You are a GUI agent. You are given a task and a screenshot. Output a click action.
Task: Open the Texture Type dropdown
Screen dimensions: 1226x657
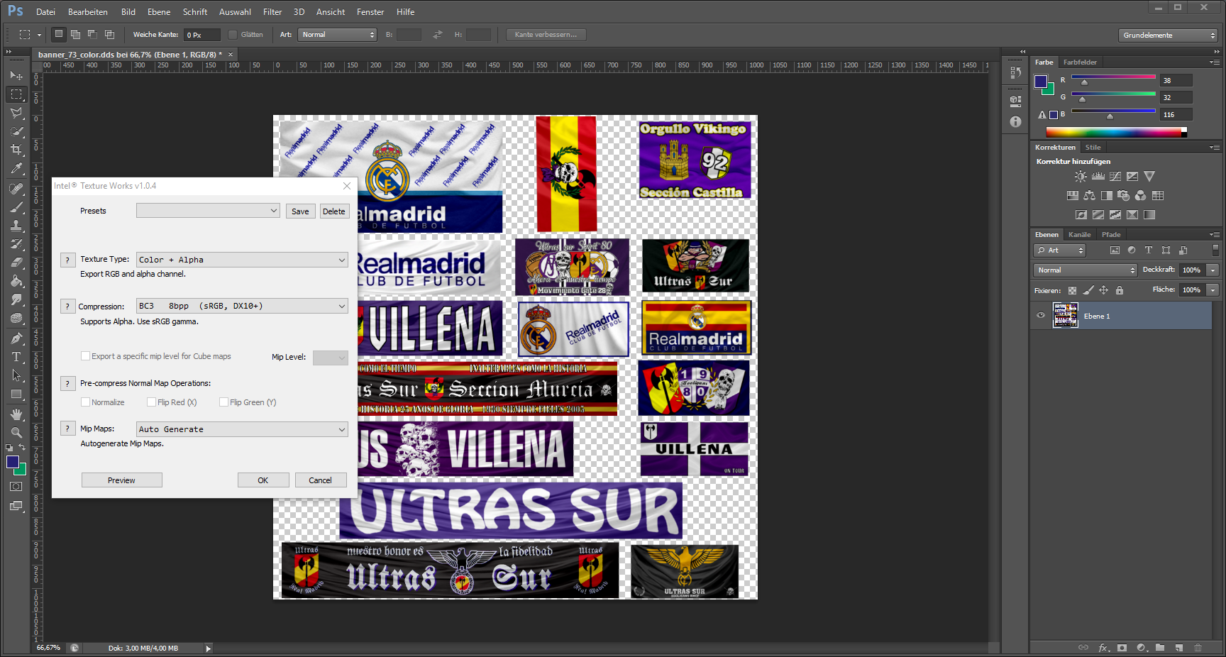[x=242, y=260]
